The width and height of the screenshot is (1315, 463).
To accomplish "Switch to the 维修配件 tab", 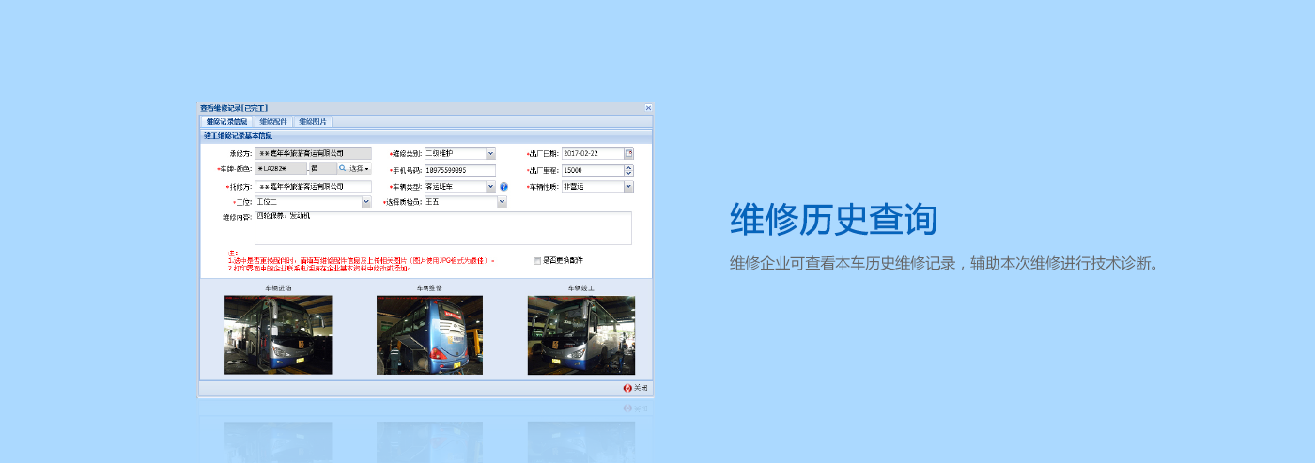I will (273, 122).
